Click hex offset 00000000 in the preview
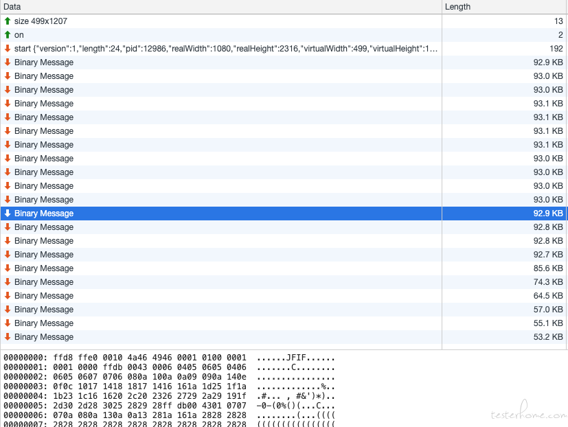The width and height of the screenshot is (568, 427). click(25, 358)
